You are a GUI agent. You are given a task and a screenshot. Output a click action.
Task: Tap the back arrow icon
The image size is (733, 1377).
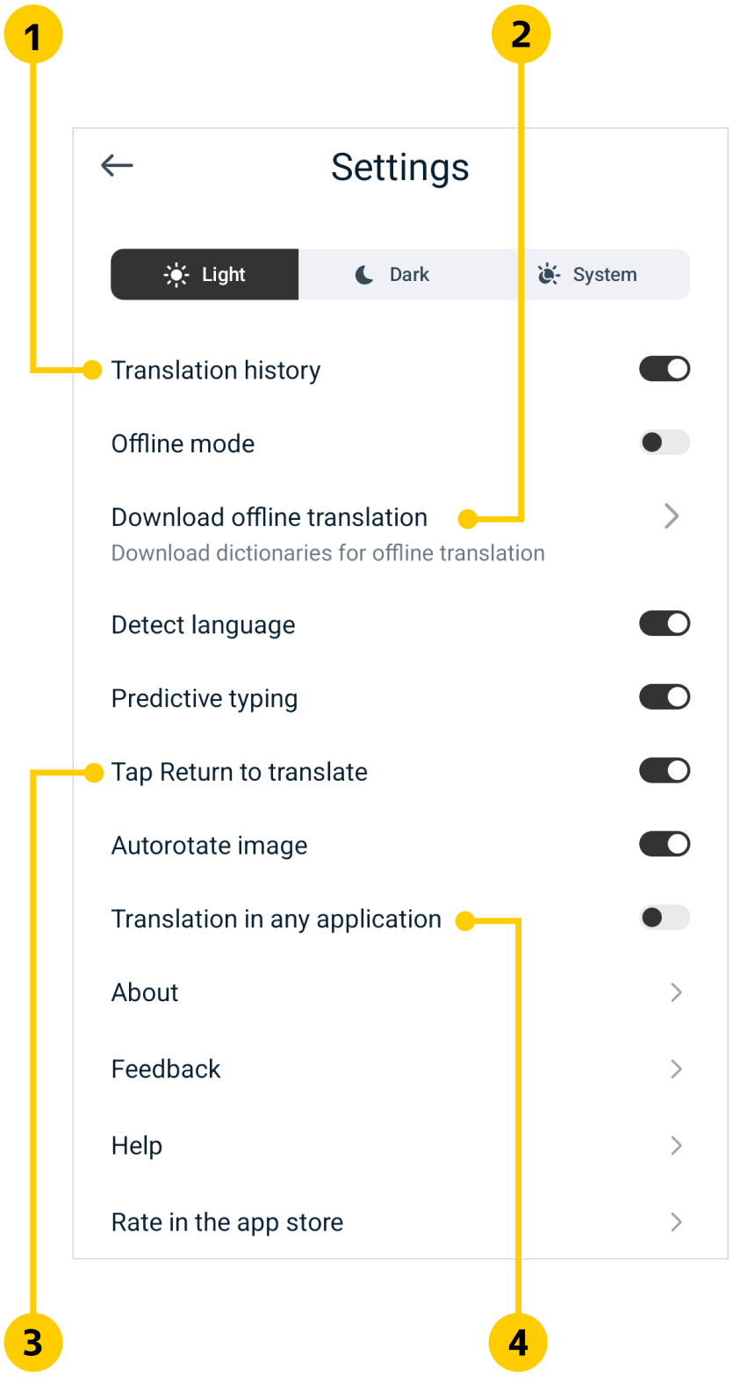[117, 165]
